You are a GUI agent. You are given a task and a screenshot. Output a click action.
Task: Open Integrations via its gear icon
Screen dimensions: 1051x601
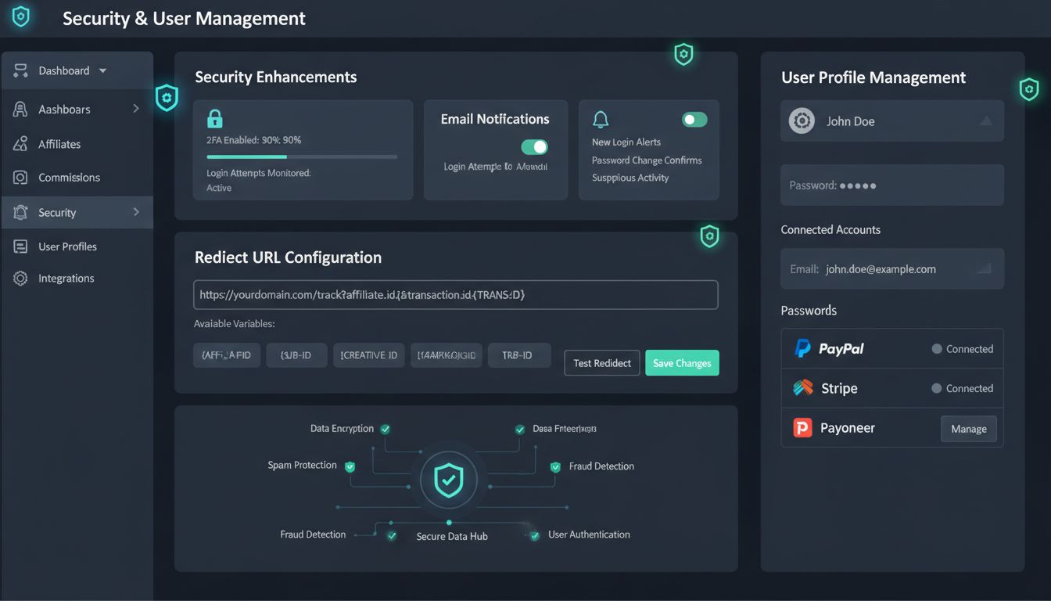click(20, 278)
